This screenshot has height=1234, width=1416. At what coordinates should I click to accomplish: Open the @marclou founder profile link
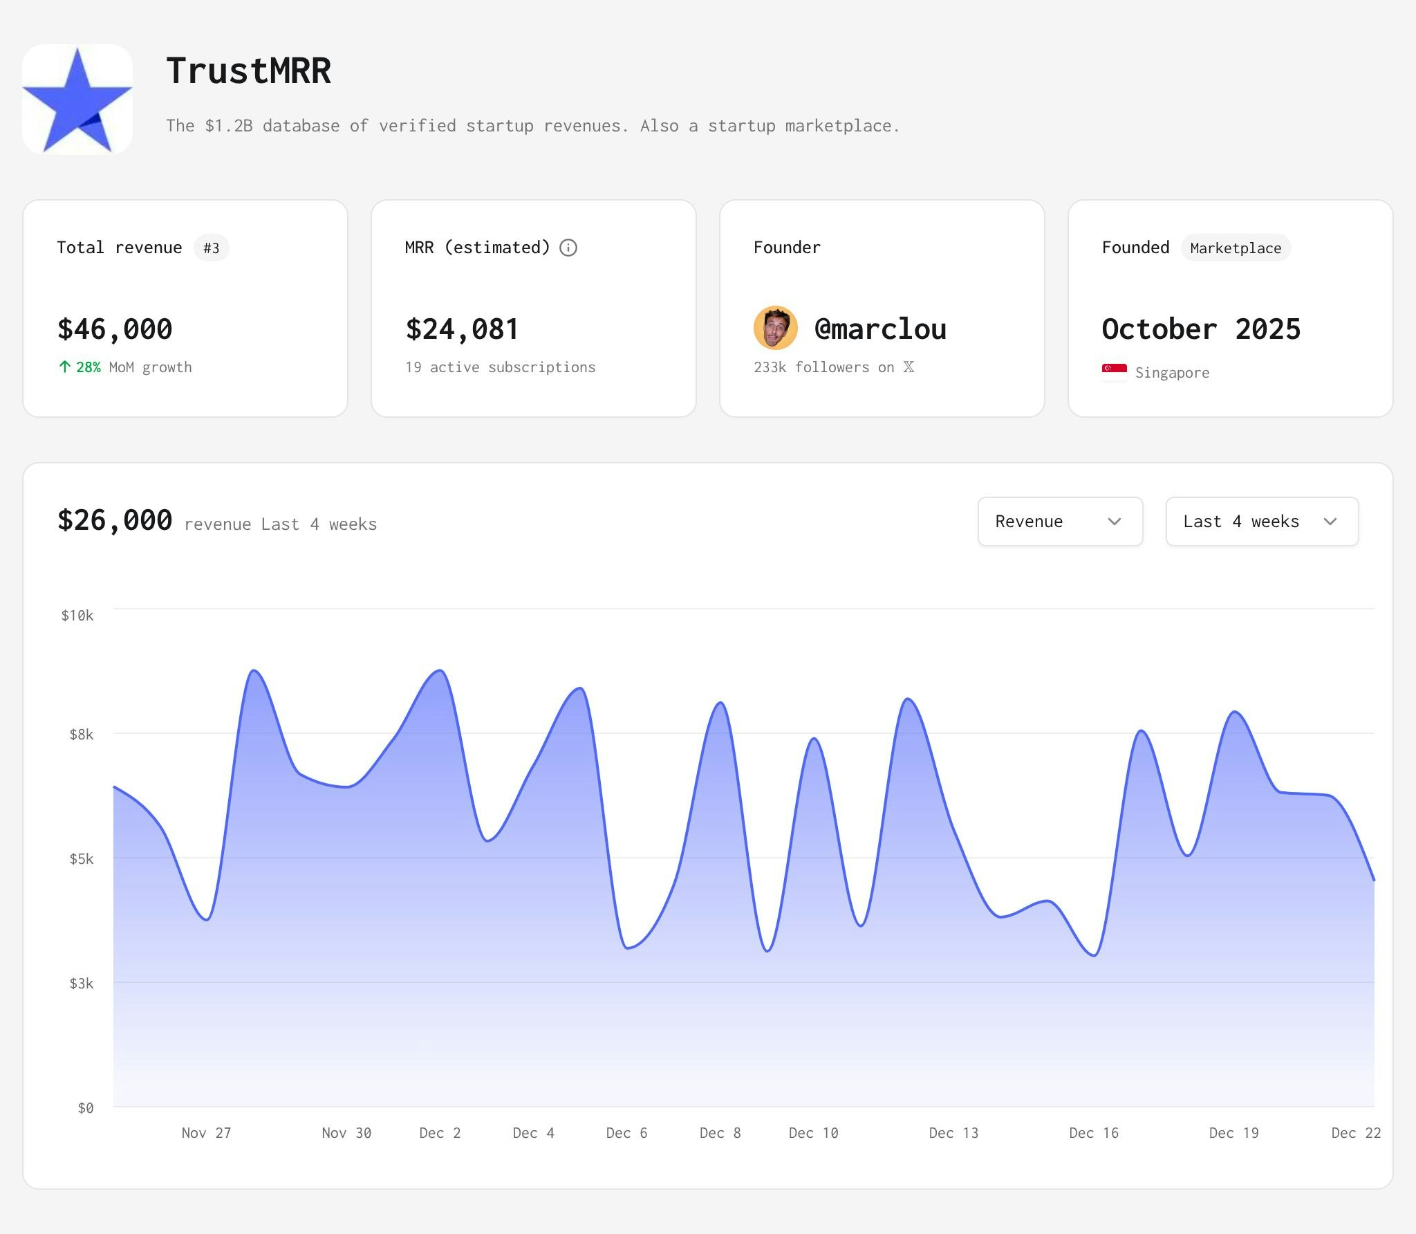[880, 329]
